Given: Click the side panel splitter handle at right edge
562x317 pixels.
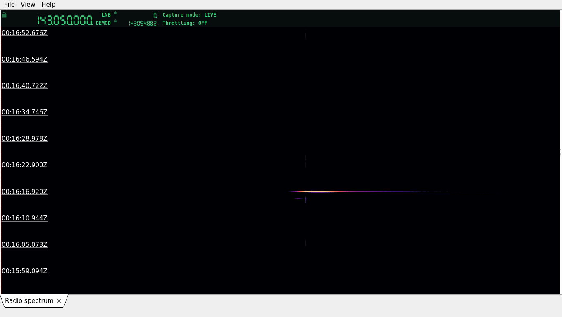Looking at the screenshot, I should [560, 153].
